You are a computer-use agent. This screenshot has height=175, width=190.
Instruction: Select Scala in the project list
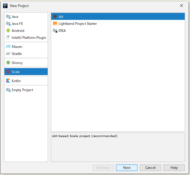pos(26,72)
